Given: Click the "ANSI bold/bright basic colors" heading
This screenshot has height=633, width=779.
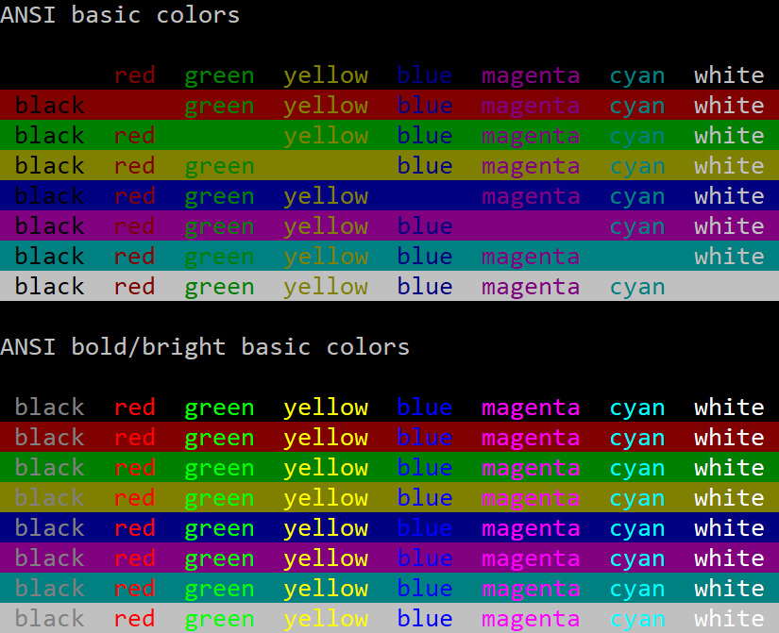Looking at the screenshot, I should (x=205, y=346).
